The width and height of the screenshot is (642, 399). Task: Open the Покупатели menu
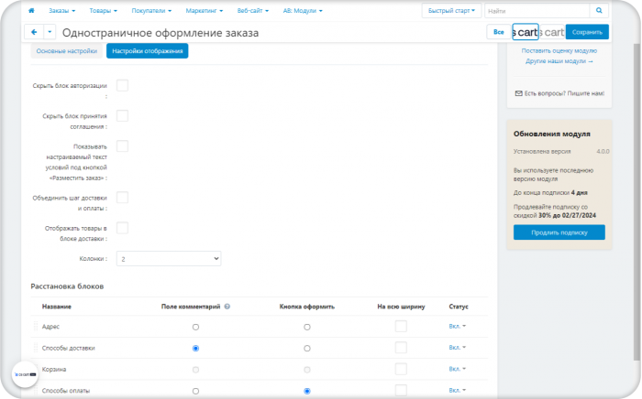151,11
